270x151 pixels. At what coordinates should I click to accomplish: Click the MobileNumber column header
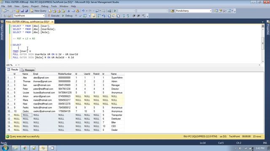pos(66,74)
